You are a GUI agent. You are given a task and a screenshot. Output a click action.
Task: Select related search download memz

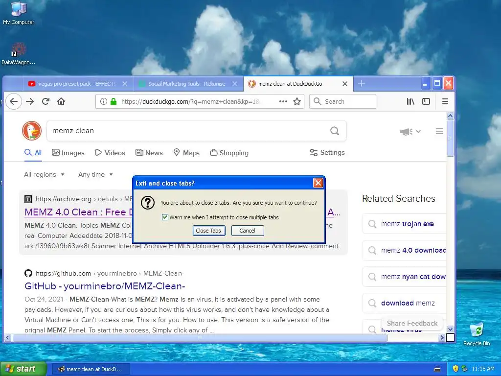click(x=404, y=303)
